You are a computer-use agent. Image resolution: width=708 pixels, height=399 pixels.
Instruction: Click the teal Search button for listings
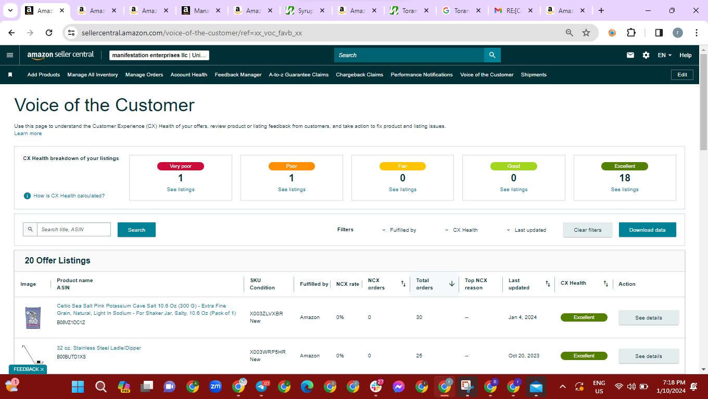click(x=136, y=230)
